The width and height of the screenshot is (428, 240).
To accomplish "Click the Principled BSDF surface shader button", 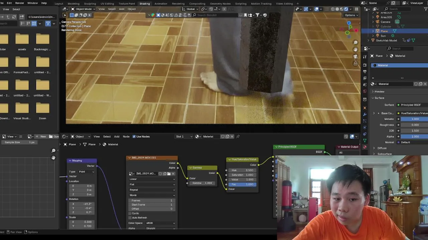I will point(412,105).
